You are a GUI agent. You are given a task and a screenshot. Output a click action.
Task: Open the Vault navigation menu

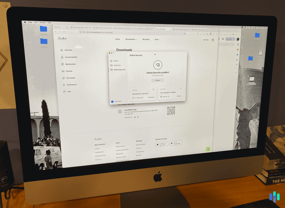pos(157,39)
